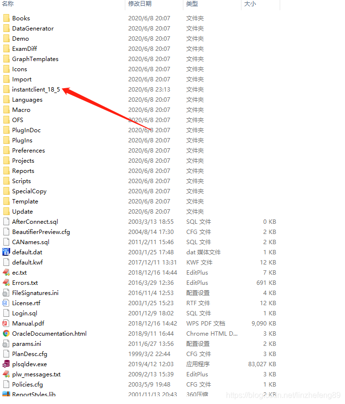The height and width of the screenshot is (404, 345).
Task: Click the WPS PDF 文档 type cell
Action: [206, 324]
